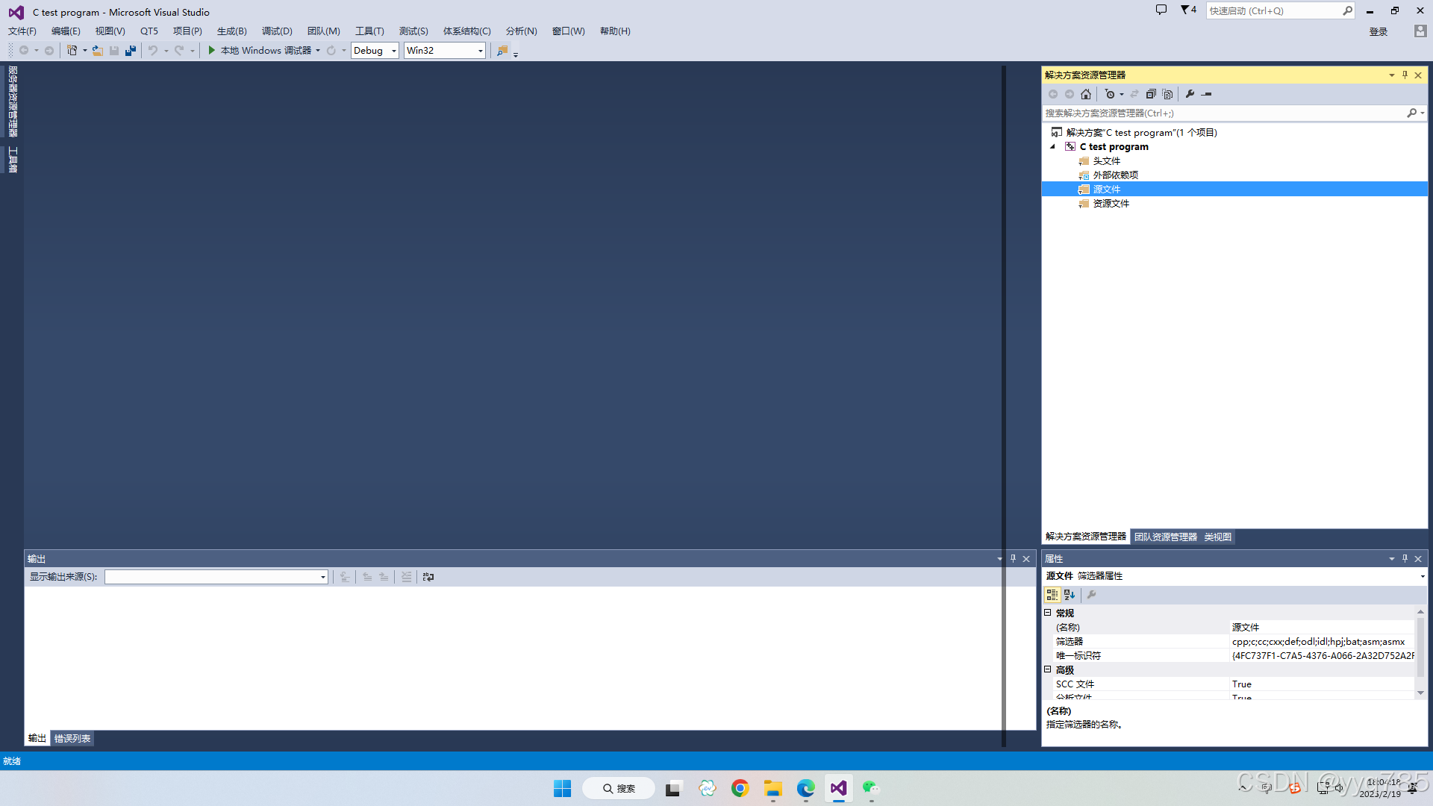The image size is (1433, 806).
Task: Click the Toggle Word Wrap icon in output pane
Action: pyautogui.click(x=428, y=576)
